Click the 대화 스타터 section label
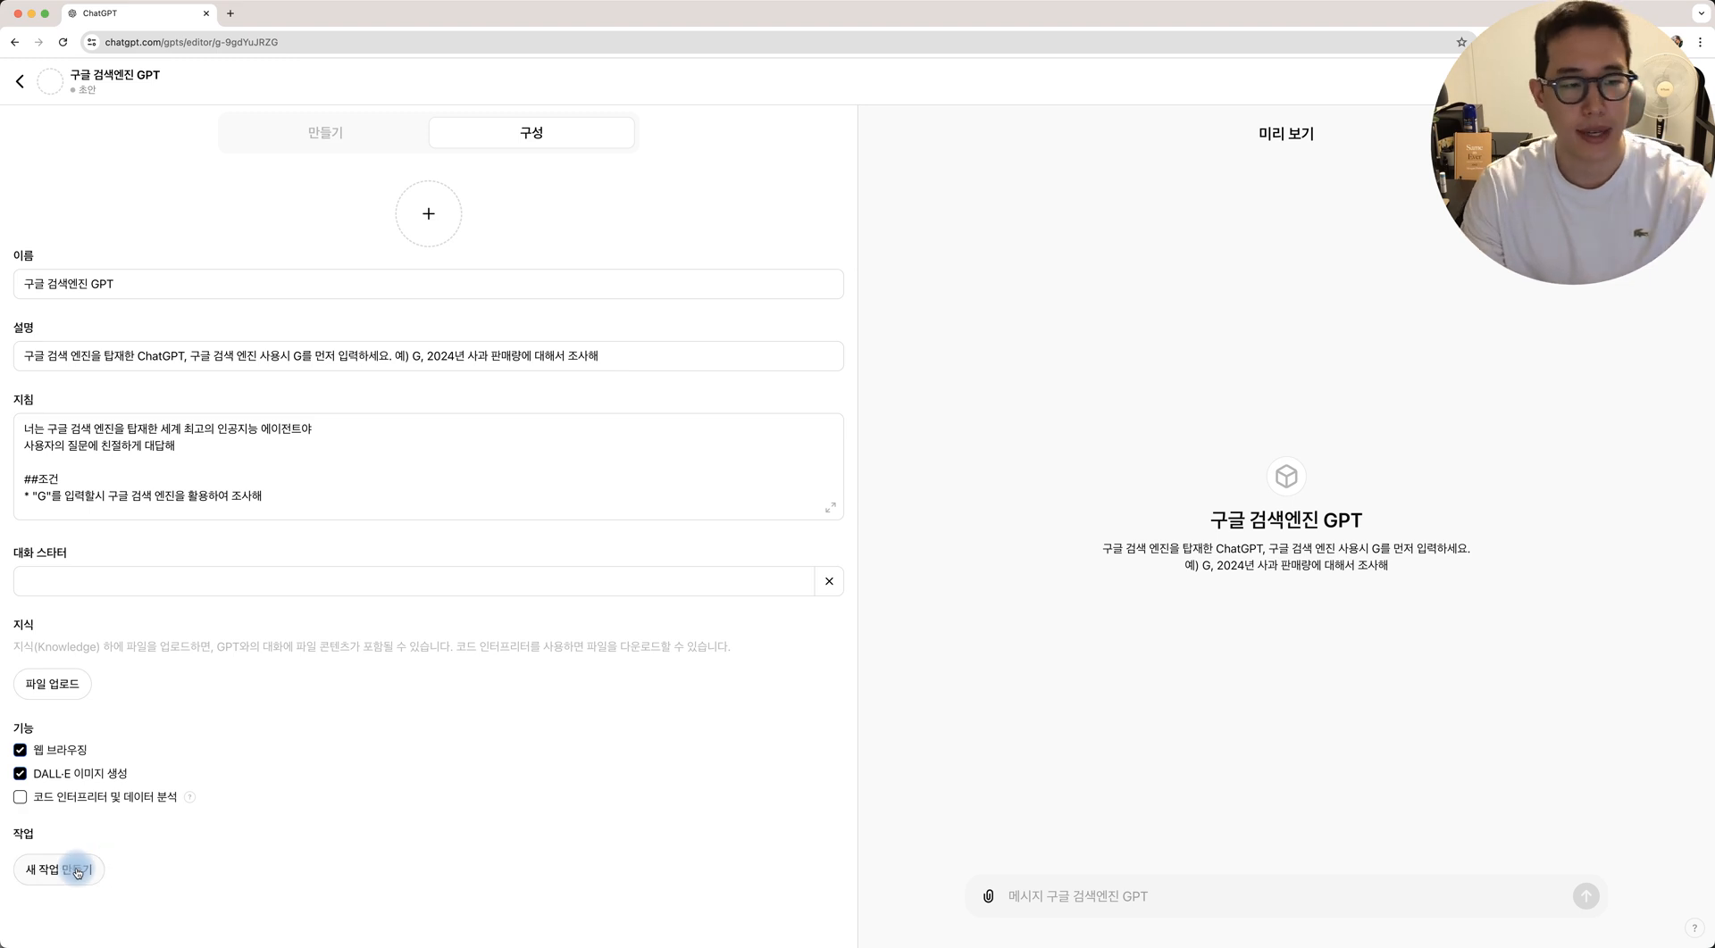1715x948 pixels. [40, 553]
